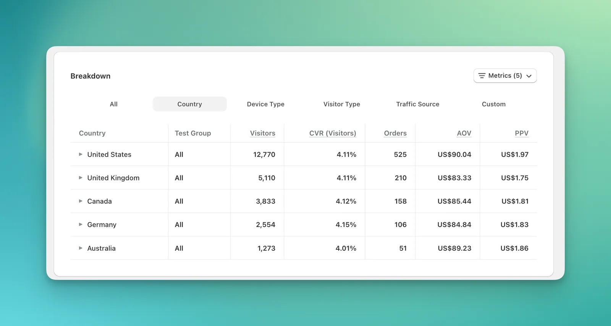Open the Visitor Type tab

[x=341, y=104]
